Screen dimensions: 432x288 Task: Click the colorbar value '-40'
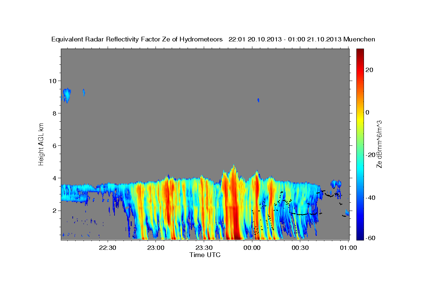coord(370,197)
